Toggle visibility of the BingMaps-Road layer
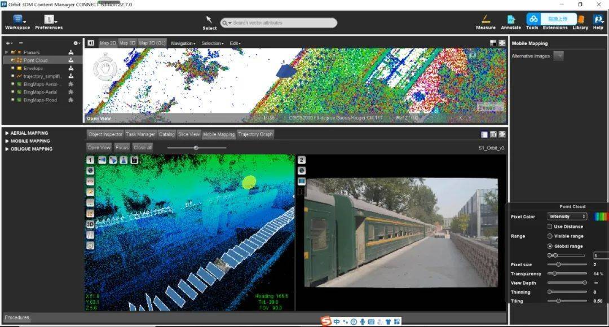 [13, 100]
